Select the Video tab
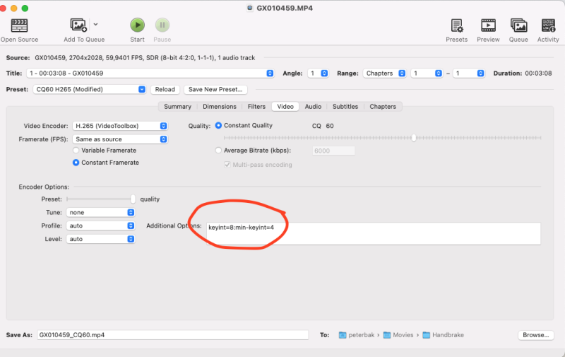Screen dimensions: 565x357 [x=285, y=106]
